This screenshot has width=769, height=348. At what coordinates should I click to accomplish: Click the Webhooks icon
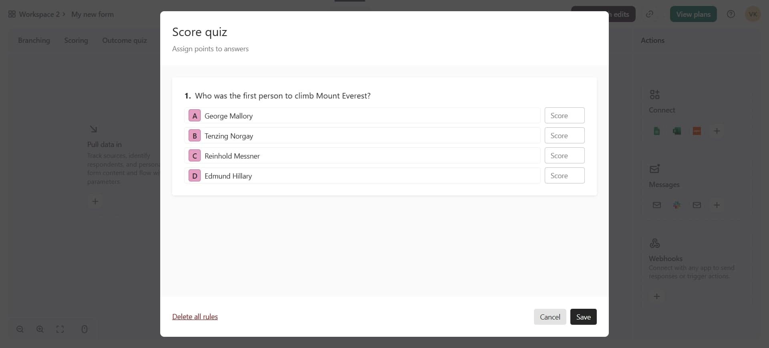[x=655, y=243]
